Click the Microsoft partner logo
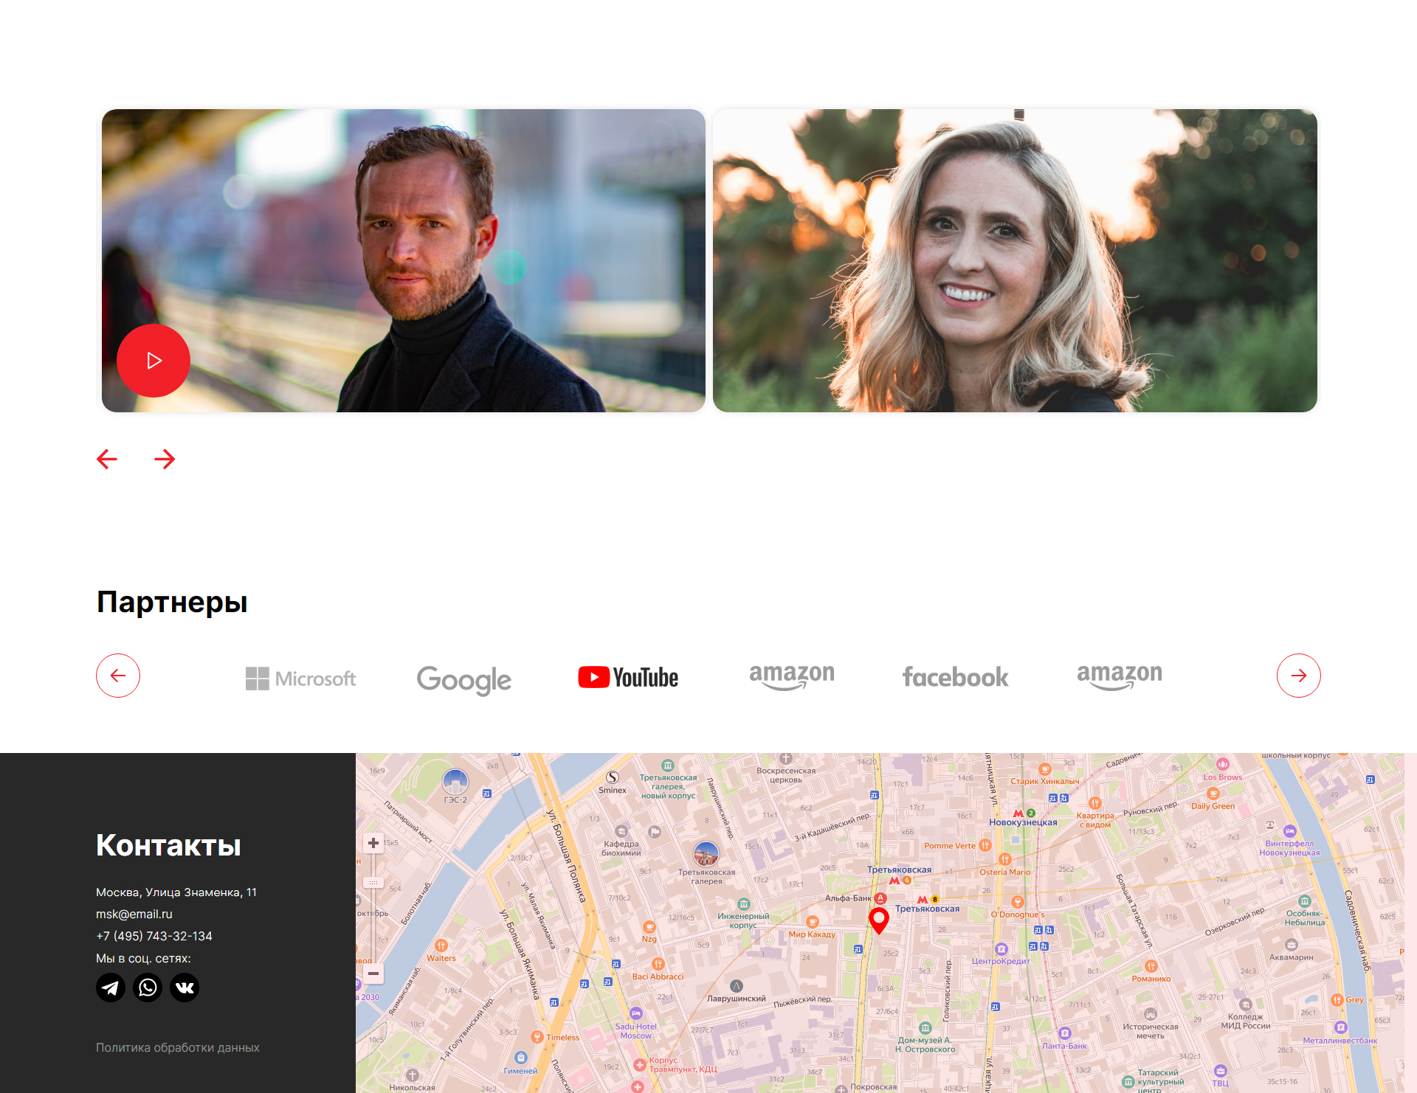 pyautogui.click(x=300, y=678)
